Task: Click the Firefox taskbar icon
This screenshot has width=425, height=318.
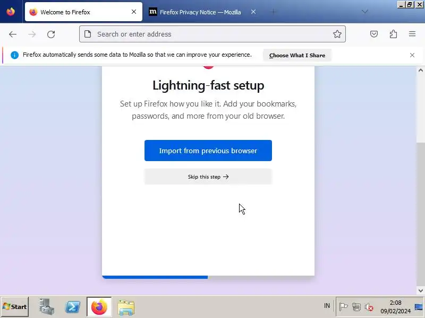Action: (99, 307)
